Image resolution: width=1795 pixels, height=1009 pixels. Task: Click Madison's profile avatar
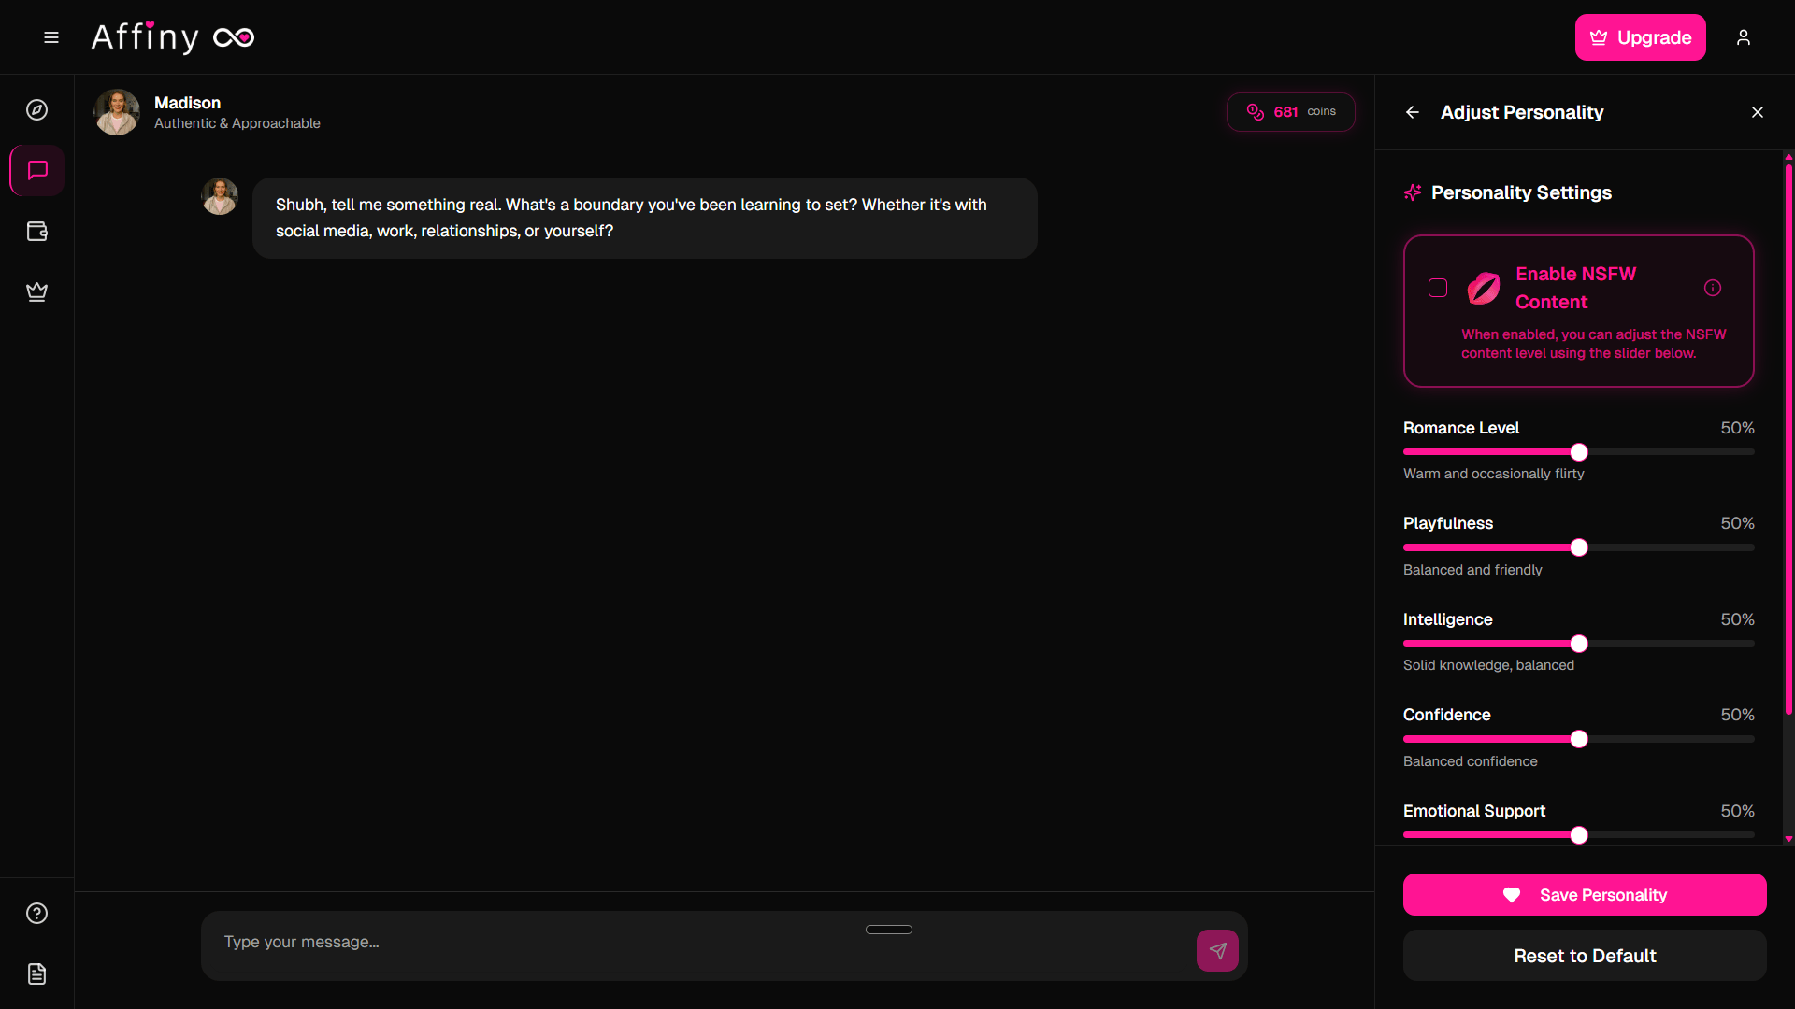[116, 112]
